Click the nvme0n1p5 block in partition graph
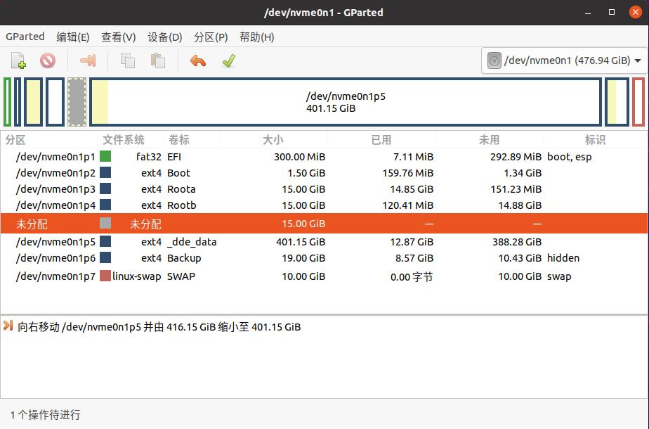This screenshot has height=429, width=649. pyautogui.click(x=344, y=102)
